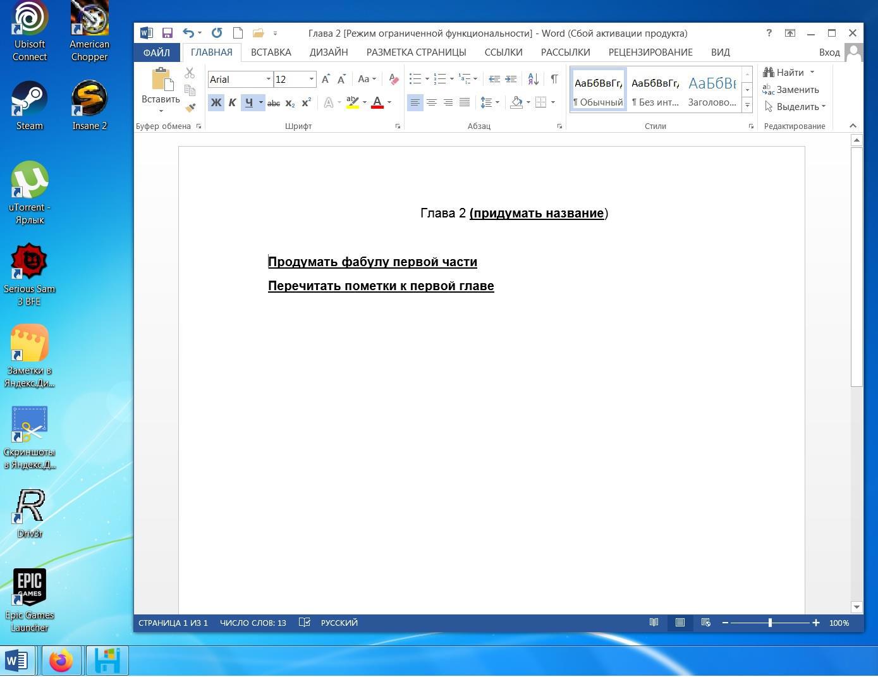This screenshot has height=677, width=878.
Task: Show paragraph marks with the pilcrow icon
Action: tap(554, 79)
